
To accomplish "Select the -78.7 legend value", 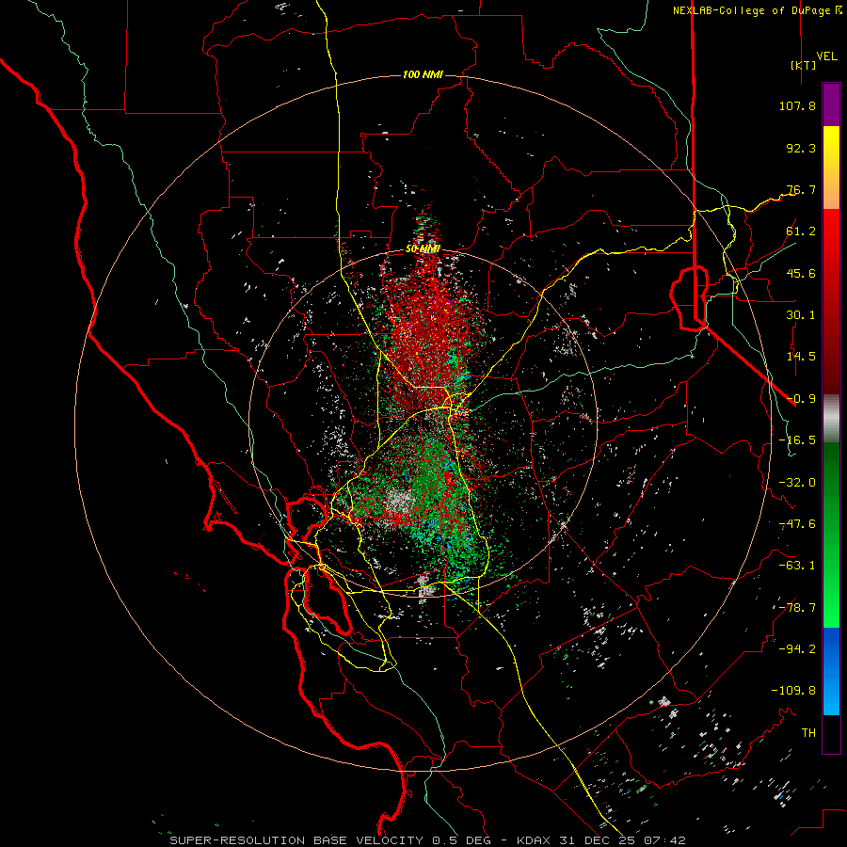I will tap(797, 608).
